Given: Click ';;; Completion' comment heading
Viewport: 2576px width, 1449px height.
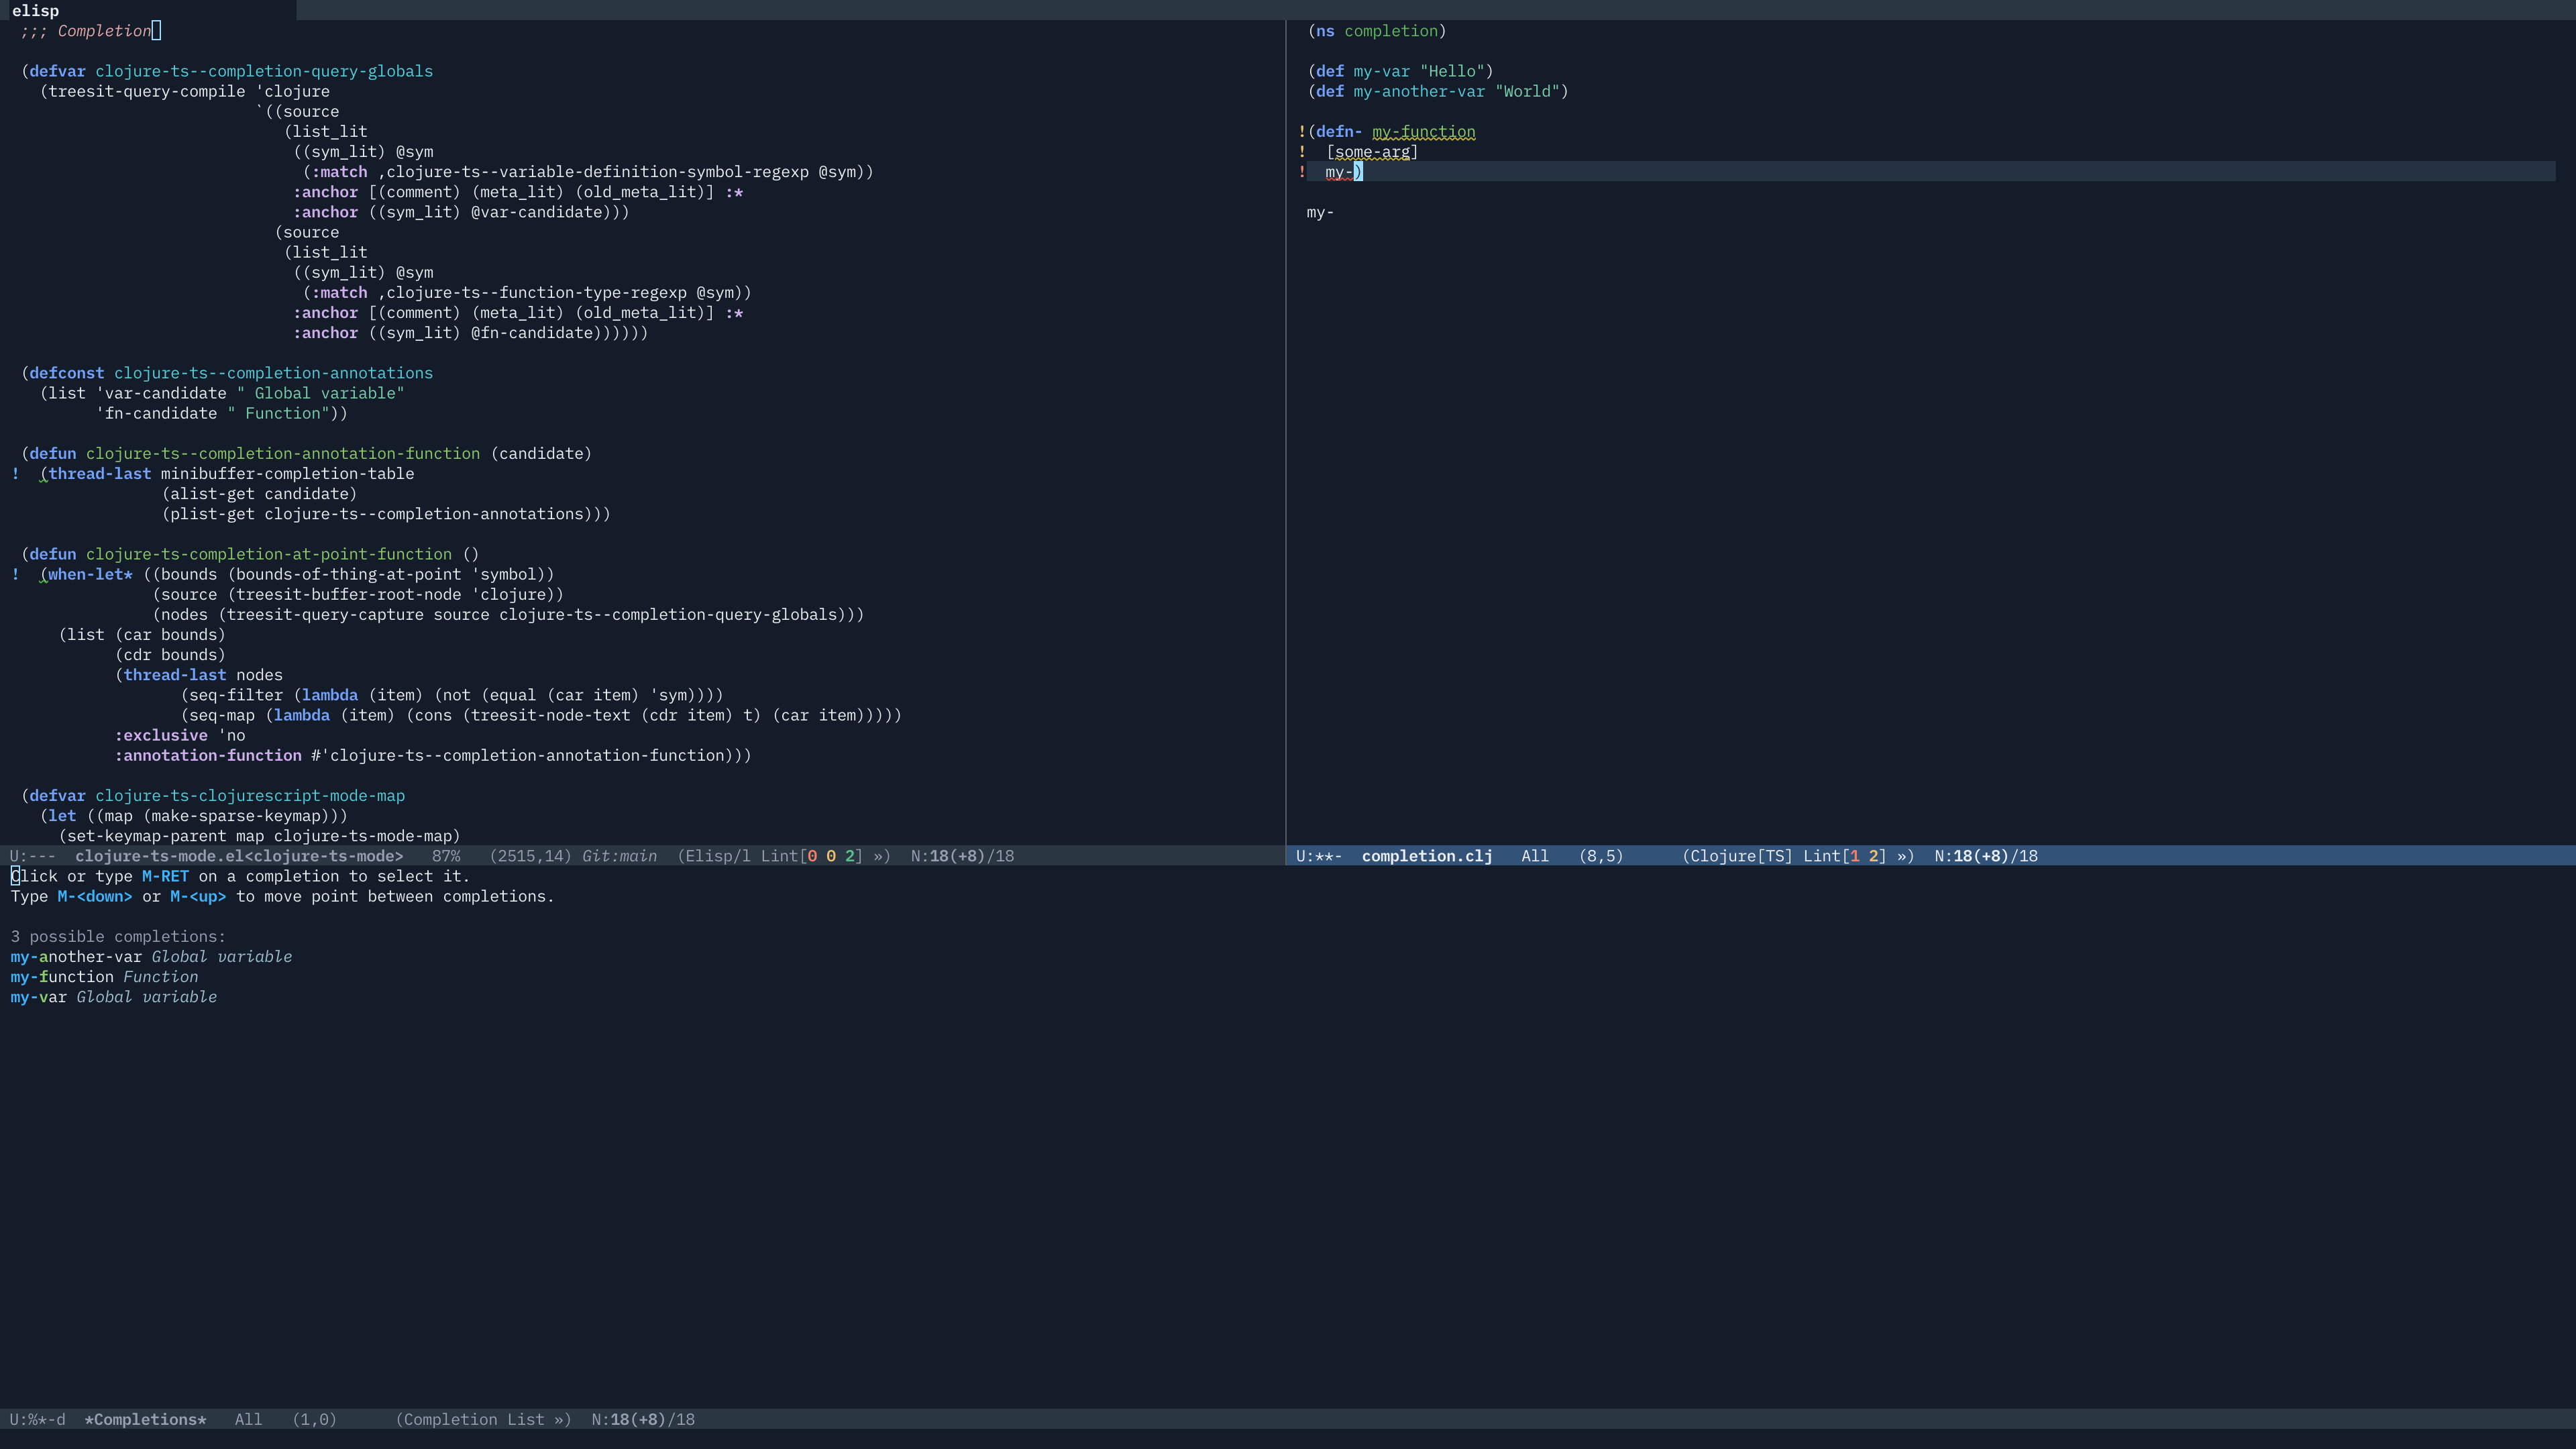Looking at the screenshot, I should (85, 31).
